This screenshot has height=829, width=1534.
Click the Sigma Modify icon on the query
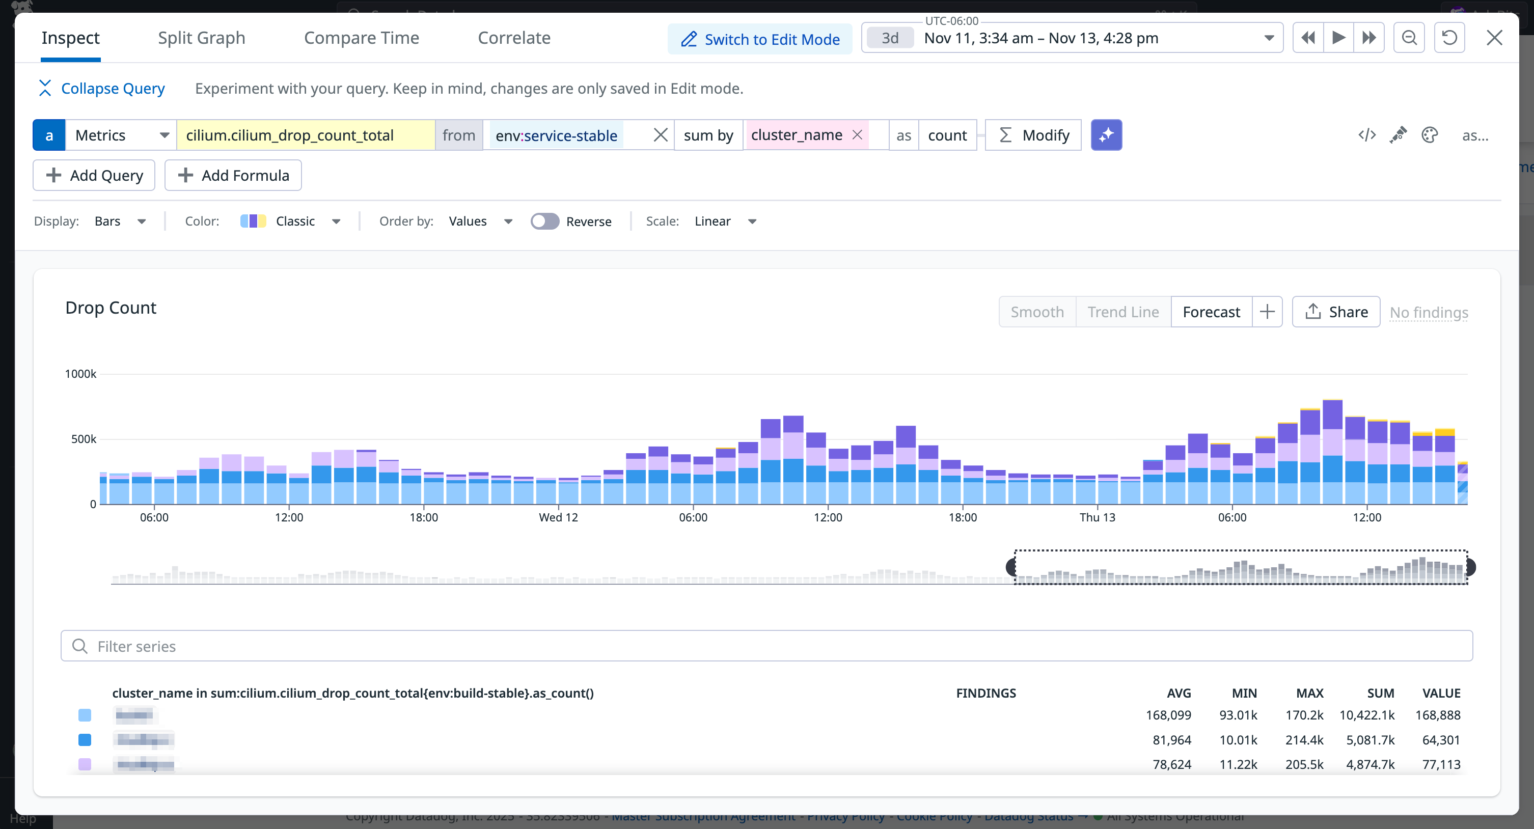[1006, 134]
